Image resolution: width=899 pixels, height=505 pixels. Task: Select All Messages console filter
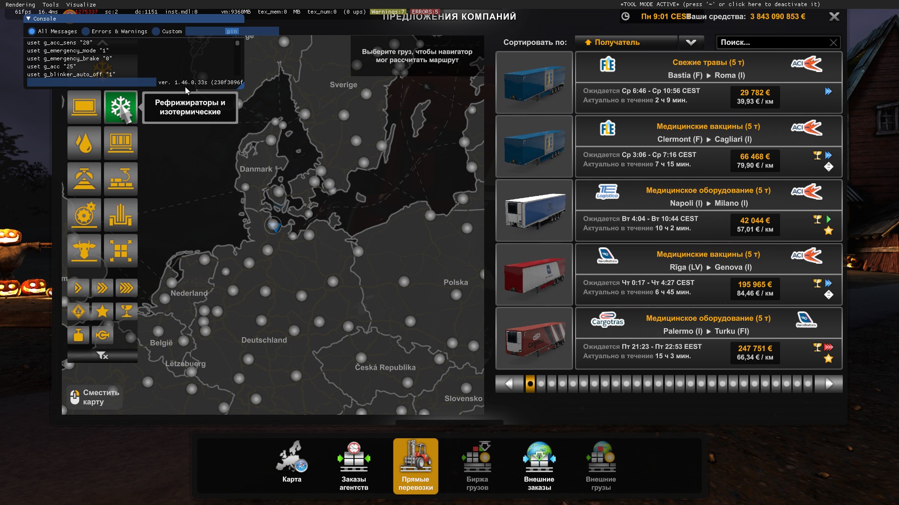52,31
